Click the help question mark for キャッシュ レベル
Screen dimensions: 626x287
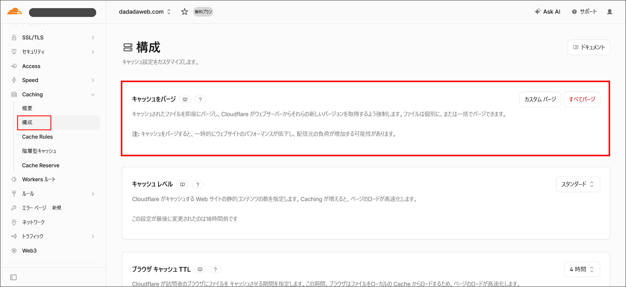coord(198,184)
